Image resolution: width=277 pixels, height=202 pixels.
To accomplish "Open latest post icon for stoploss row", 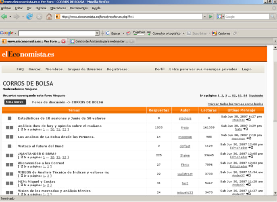I will [248, 120].
